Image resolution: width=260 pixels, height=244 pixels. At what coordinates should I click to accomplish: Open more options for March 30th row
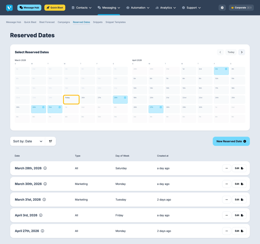tap(227, 184)
